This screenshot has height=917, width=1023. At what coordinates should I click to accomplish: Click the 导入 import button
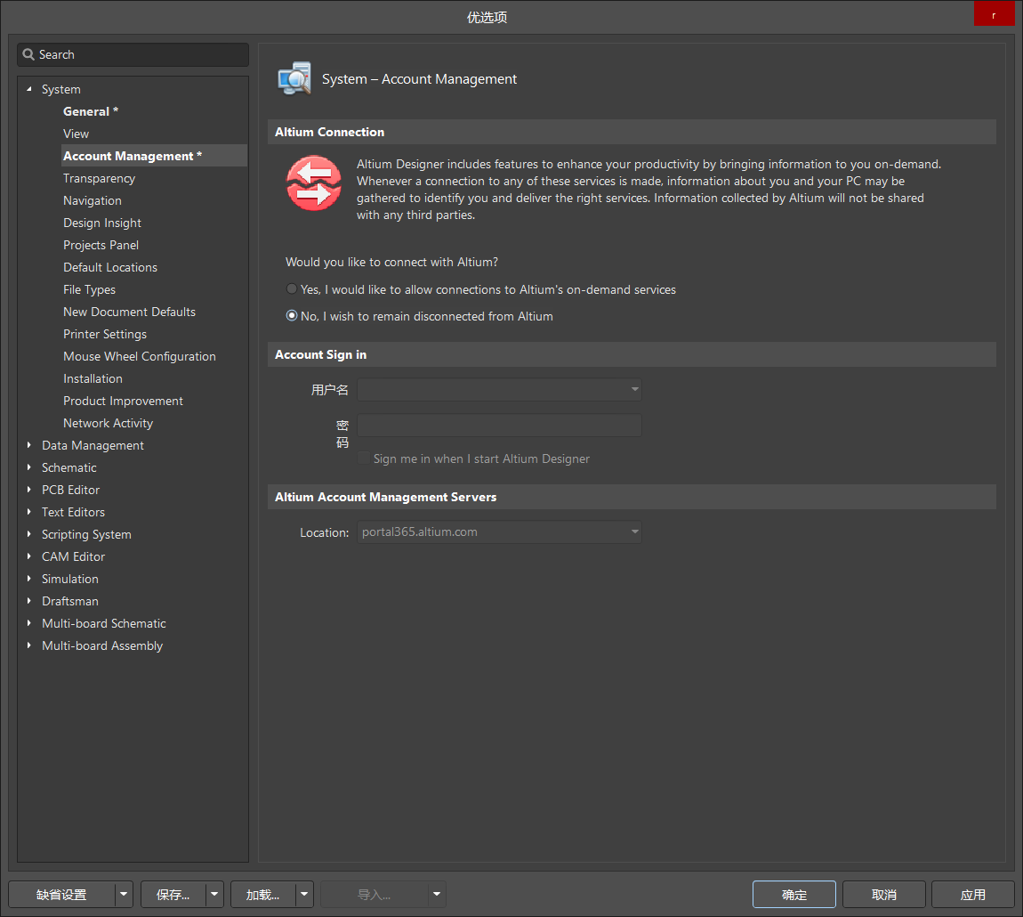(375, 894)
